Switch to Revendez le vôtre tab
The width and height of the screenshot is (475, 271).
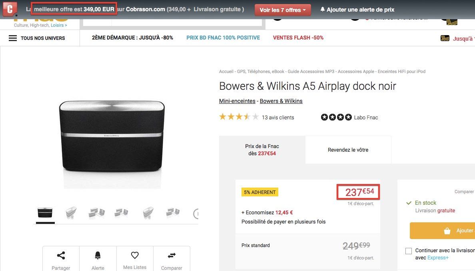tap(348, 150)
